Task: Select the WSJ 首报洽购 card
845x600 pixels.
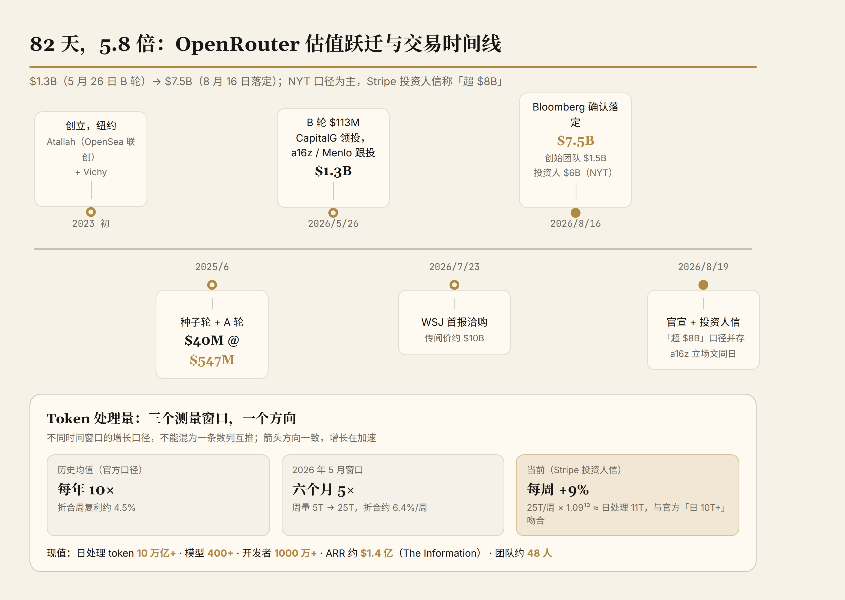Action: pos(454,323)
